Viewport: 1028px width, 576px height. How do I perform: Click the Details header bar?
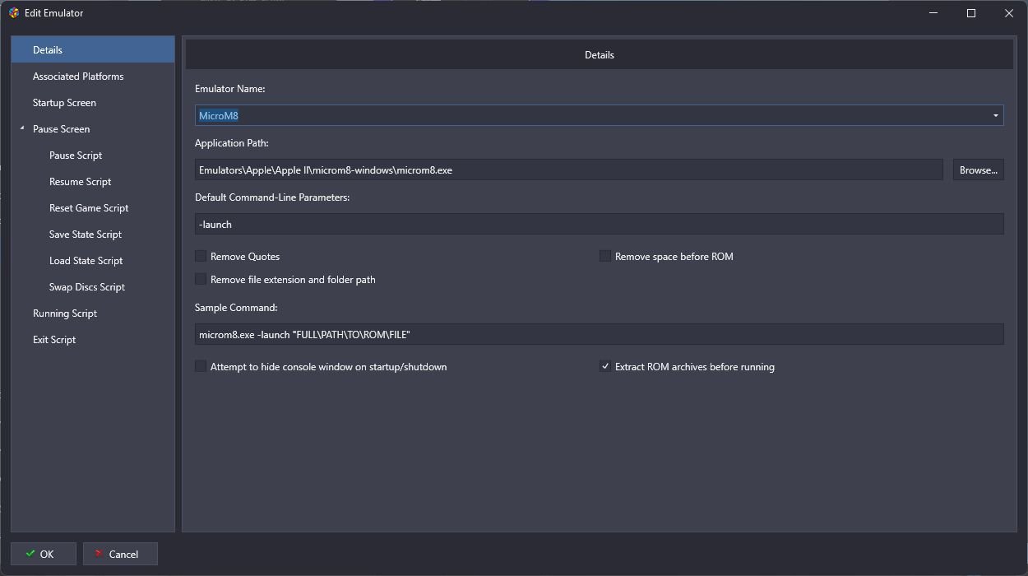pyautogui.click(x=600, y=55)
